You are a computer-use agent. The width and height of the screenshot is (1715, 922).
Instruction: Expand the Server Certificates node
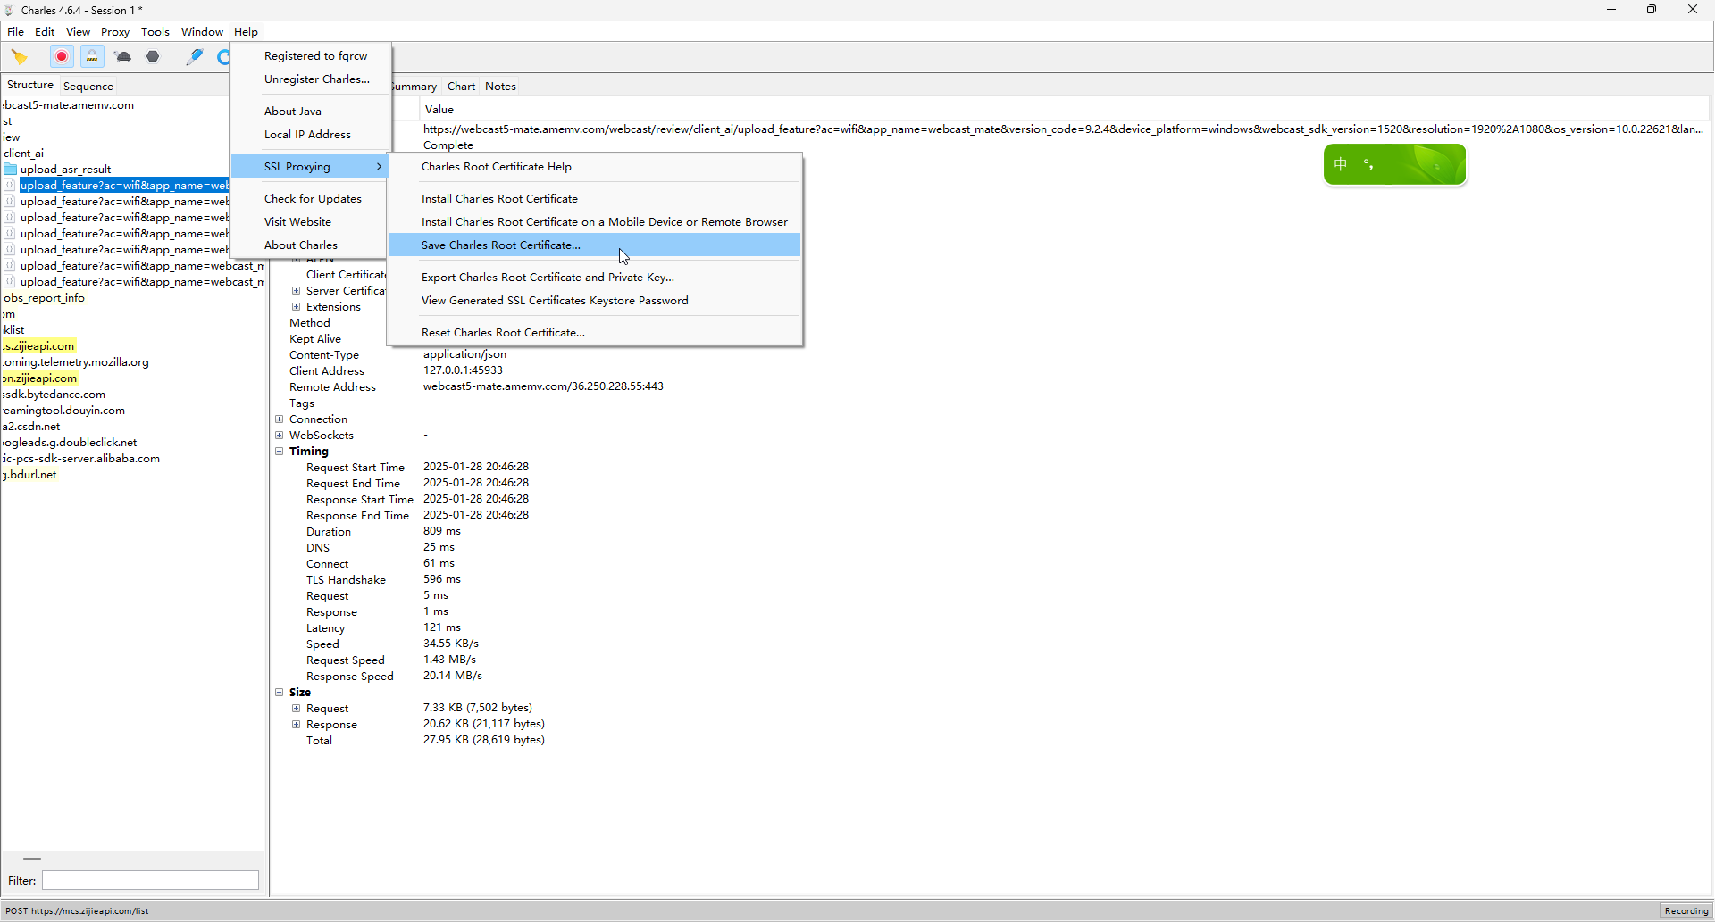297,291
